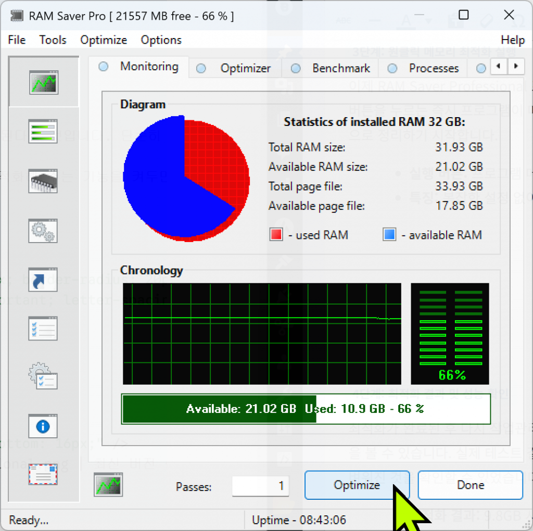Open the RAM chip sidebar icon
Screen dimensions: 533x531
pyautogui.click(x=43, y=181)
